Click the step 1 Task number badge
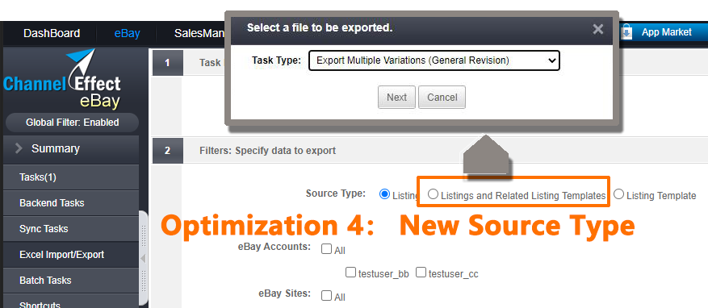 (x=168, y=63)
